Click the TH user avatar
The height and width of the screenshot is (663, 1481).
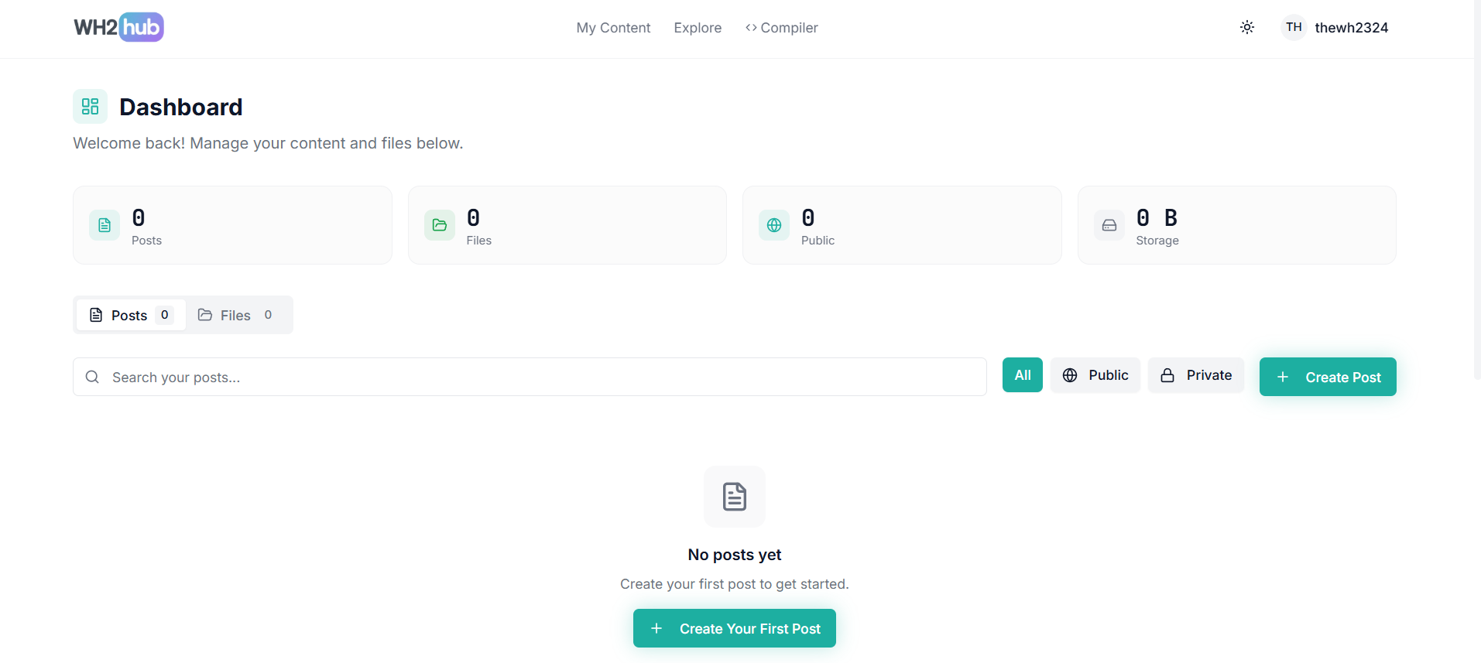coord(1293,27)
